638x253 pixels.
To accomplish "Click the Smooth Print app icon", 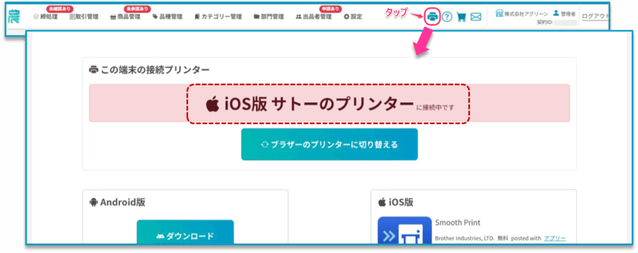I will (404, 230).
